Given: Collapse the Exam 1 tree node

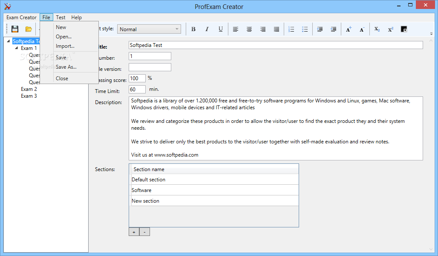Looking at the screenshot, I should point(17,48).
